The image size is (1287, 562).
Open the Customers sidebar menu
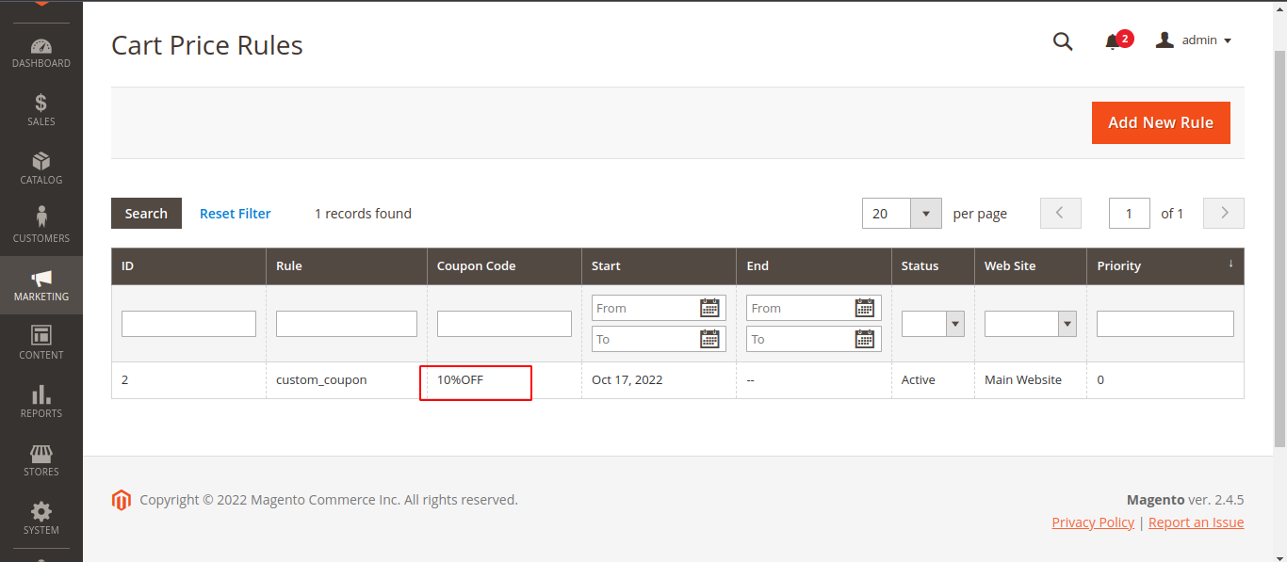tap(41, 226)
